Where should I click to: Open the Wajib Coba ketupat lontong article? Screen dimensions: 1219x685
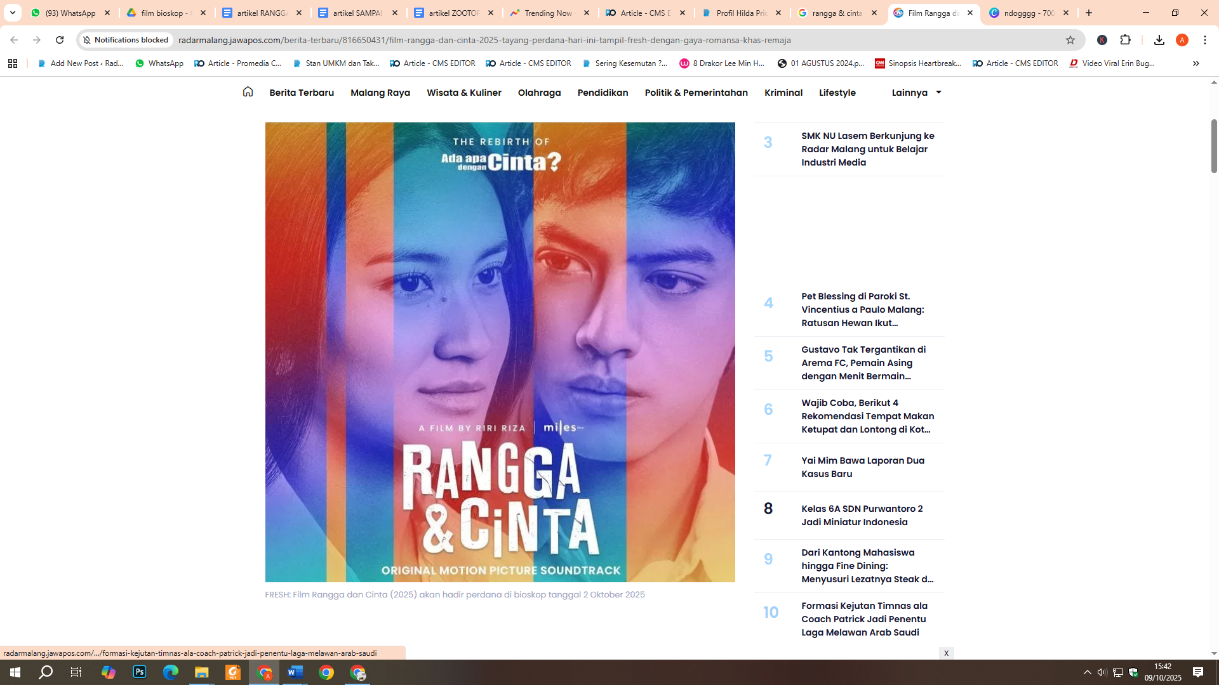867,416
